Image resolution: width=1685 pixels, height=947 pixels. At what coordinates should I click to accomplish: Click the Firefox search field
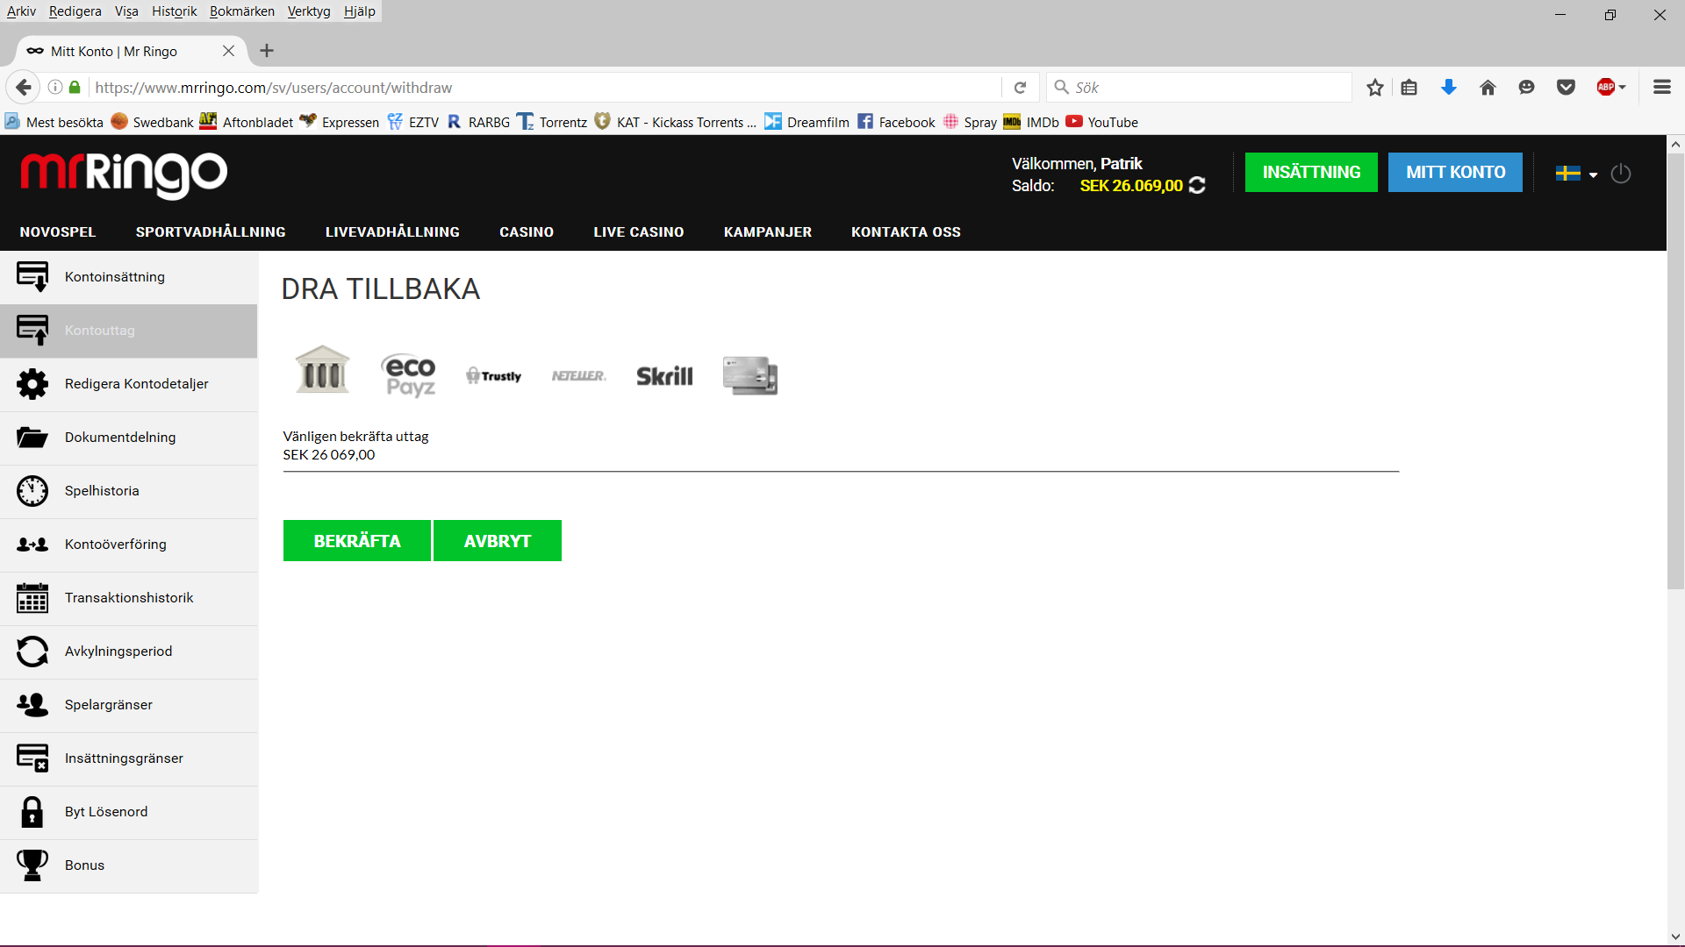pyautogui.click(x=1199, y=88)
